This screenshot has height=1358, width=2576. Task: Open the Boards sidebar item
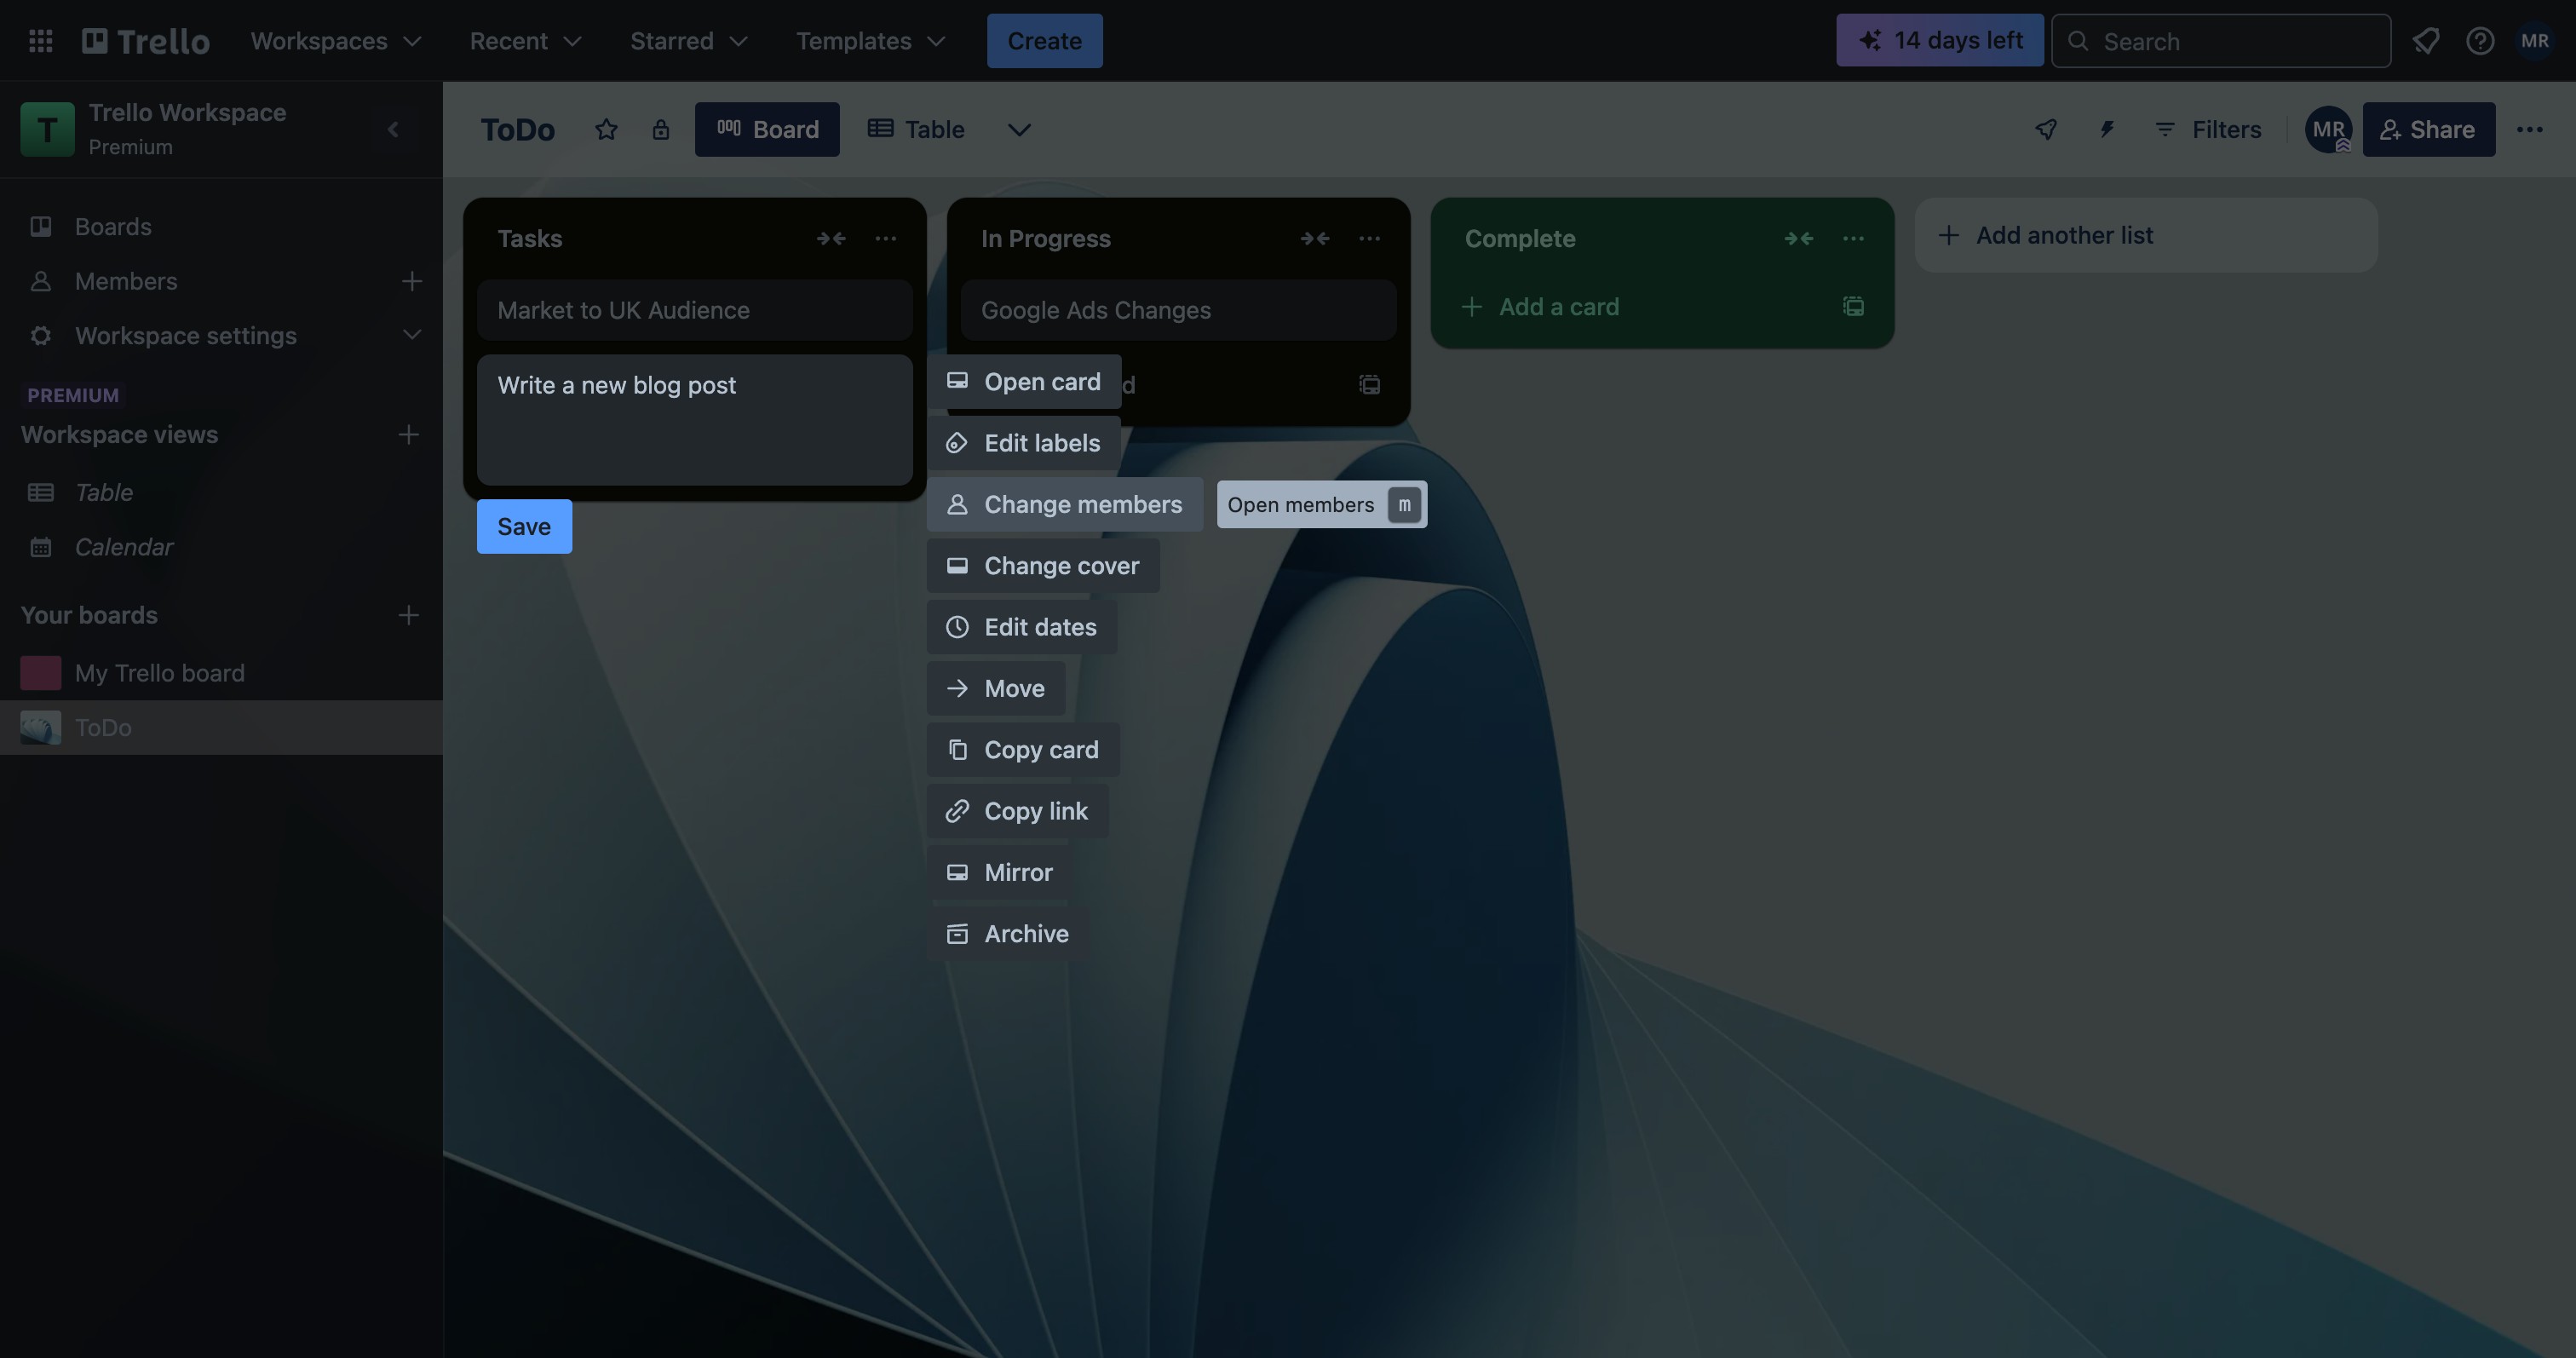221,227
